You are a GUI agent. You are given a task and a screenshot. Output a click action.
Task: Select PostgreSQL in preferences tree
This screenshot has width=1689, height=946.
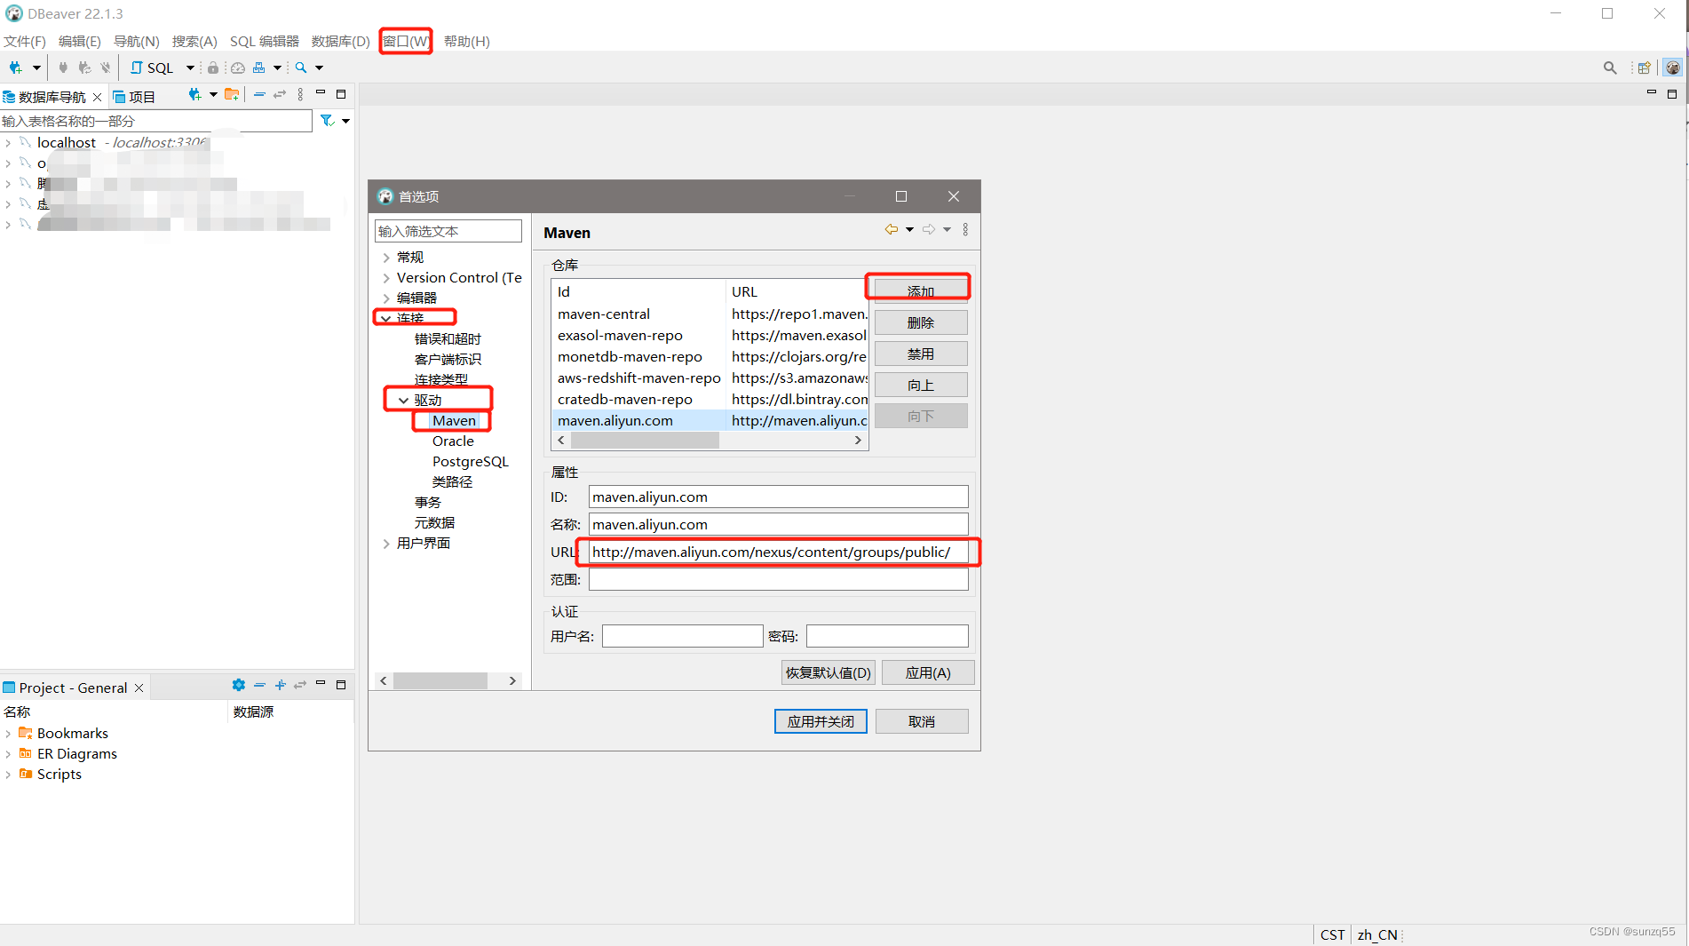470,462
